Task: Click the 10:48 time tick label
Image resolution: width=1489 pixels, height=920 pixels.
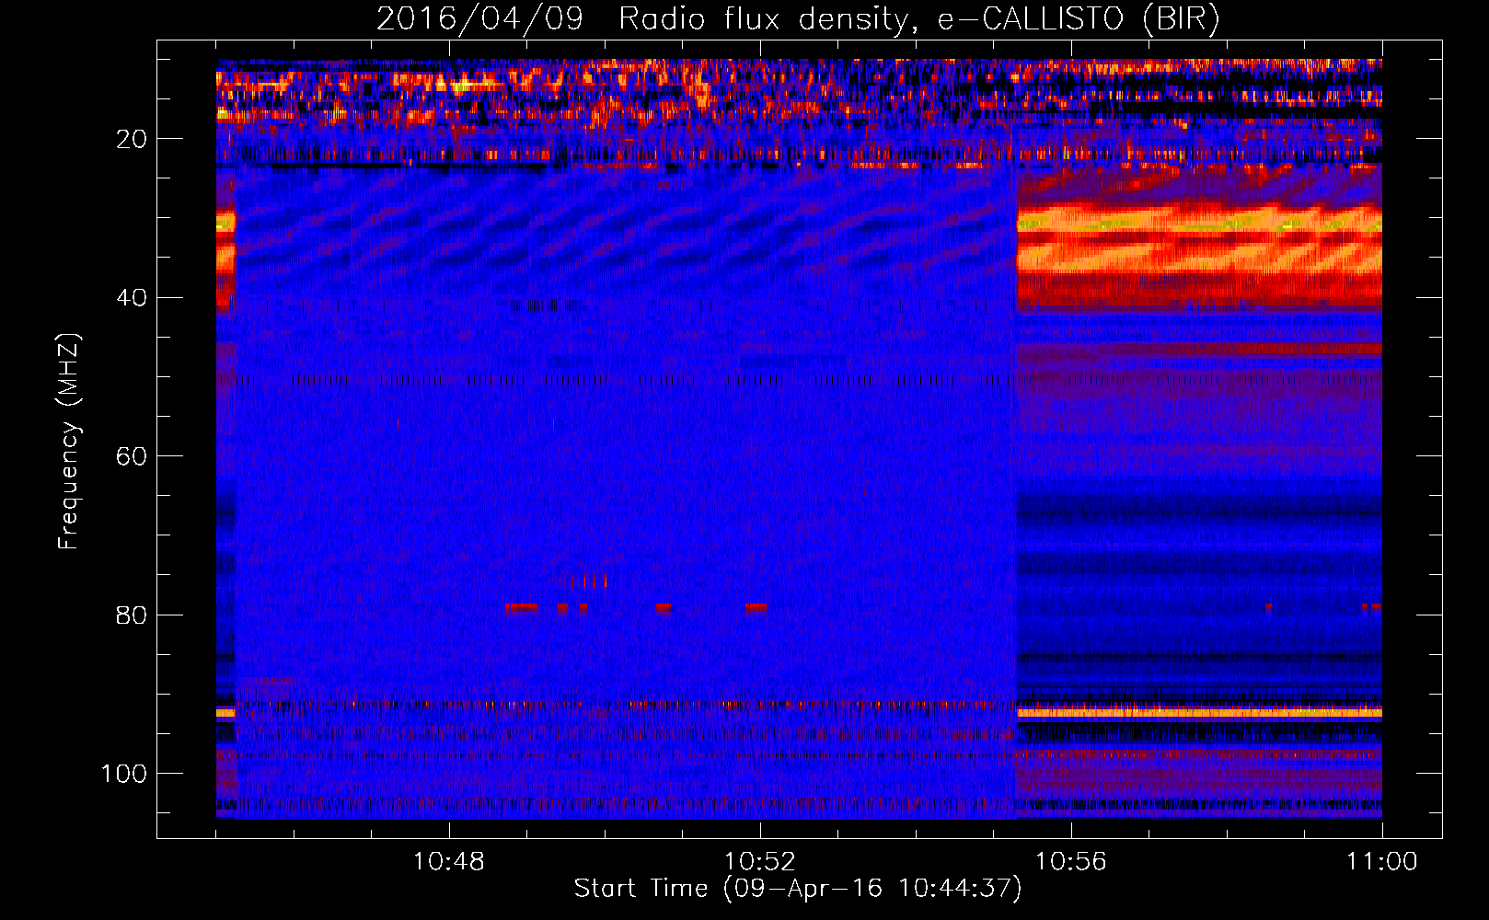Action: [x=449, y=862]
